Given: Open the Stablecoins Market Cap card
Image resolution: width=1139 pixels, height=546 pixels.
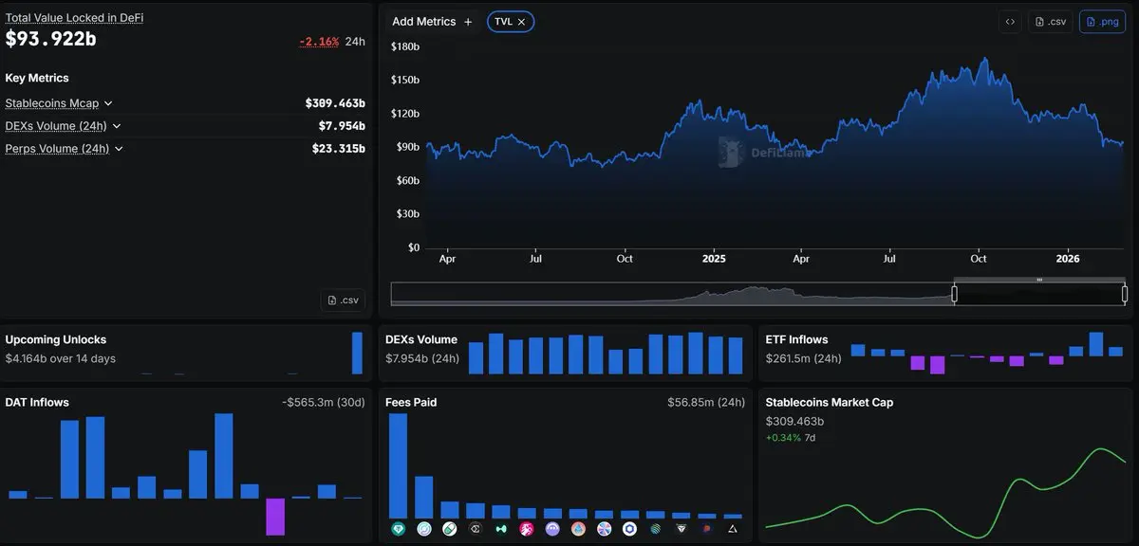Looking at the screenshot, I should pos(829,402).
